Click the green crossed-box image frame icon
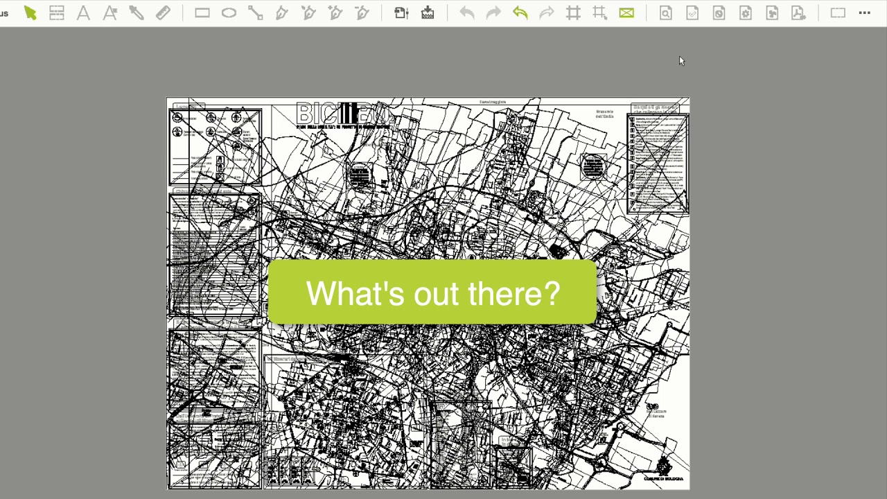 click(626, 13)
